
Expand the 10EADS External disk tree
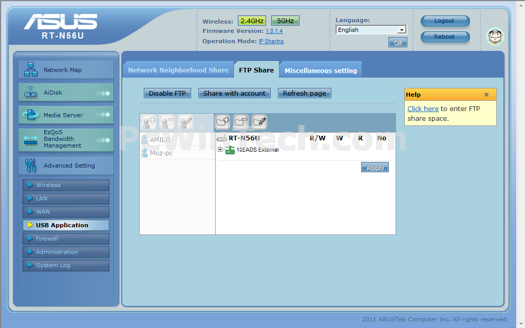(x=220, y=150)
